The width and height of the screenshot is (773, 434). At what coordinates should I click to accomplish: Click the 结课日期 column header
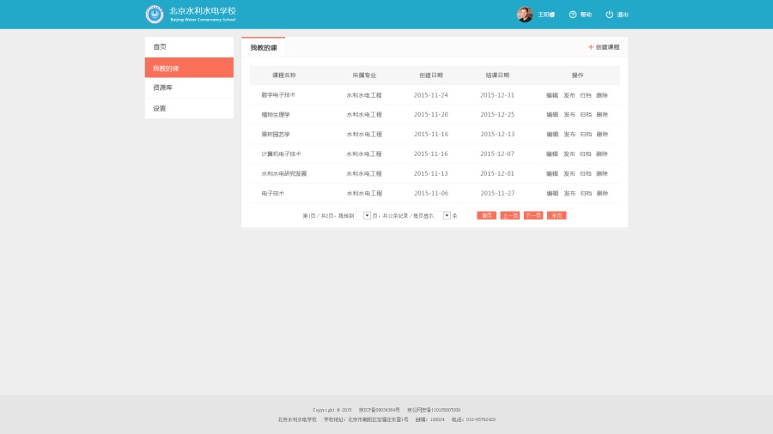pos(497,75)
